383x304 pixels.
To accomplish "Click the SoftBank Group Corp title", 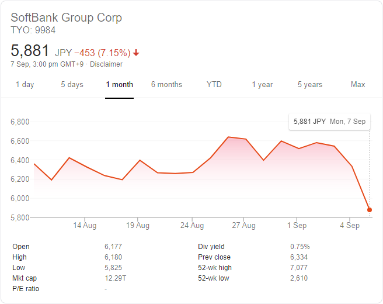I will pyautogui.click(x=67, y=17).
